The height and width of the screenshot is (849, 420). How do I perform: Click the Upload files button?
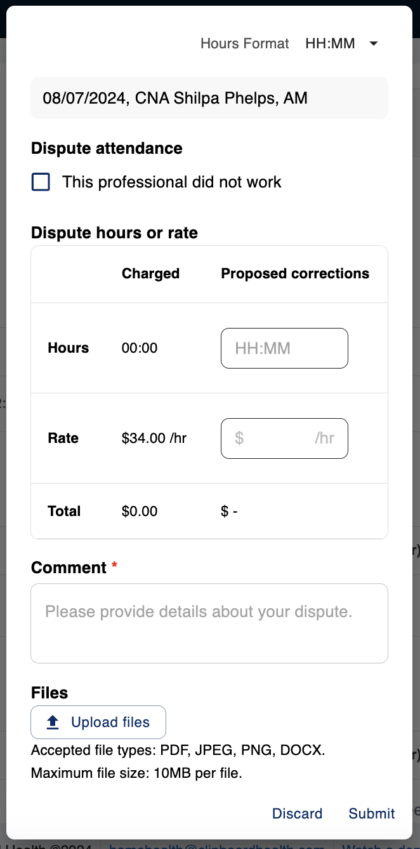98,723
